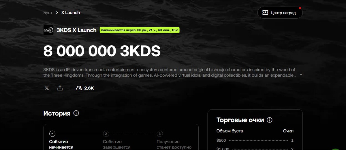This screenshot has width=346, height=150.
Task: Go back to Буст breadcrumb
Action: [48, 13]
